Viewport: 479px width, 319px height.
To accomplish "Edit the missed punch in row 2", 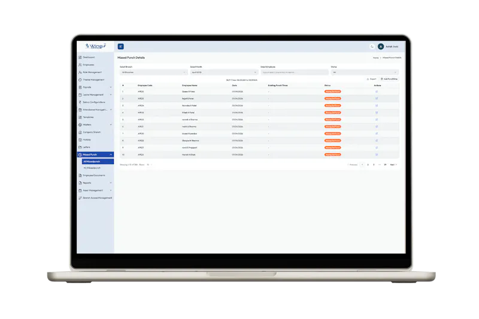I will pyautogui.click(x=377, y=99).
